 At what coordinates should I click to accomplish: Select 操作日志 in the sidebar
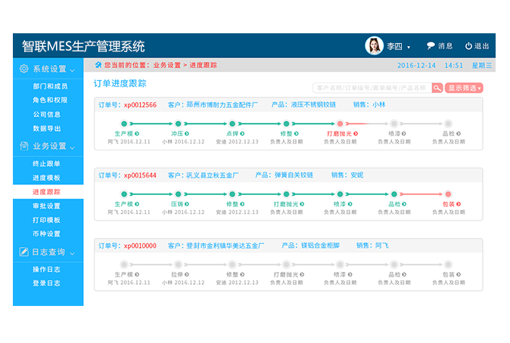click(x=47, y=269)
